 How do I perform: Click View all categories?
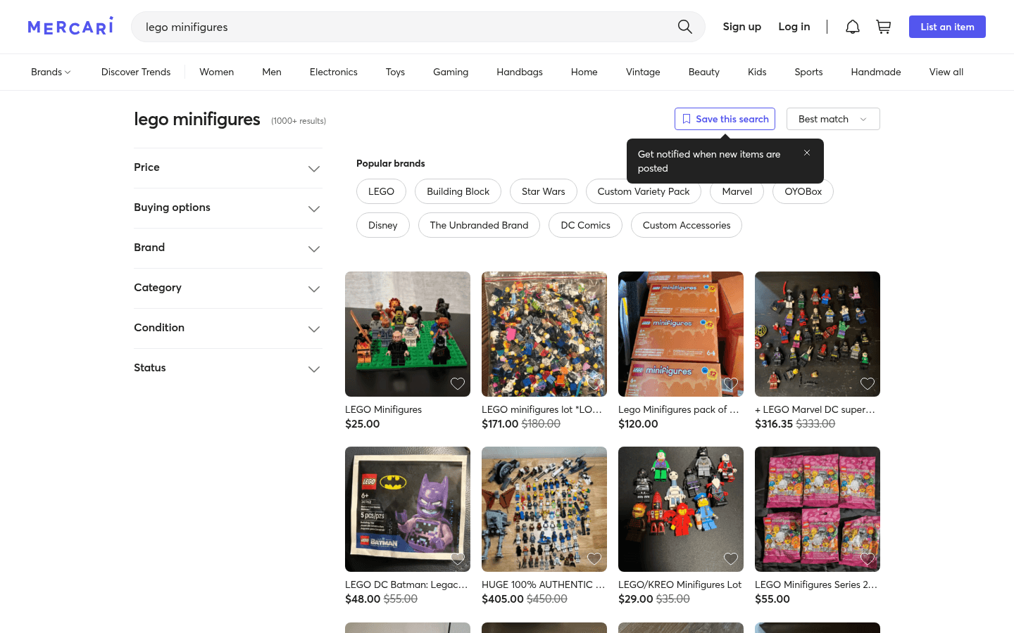[946, 72]
